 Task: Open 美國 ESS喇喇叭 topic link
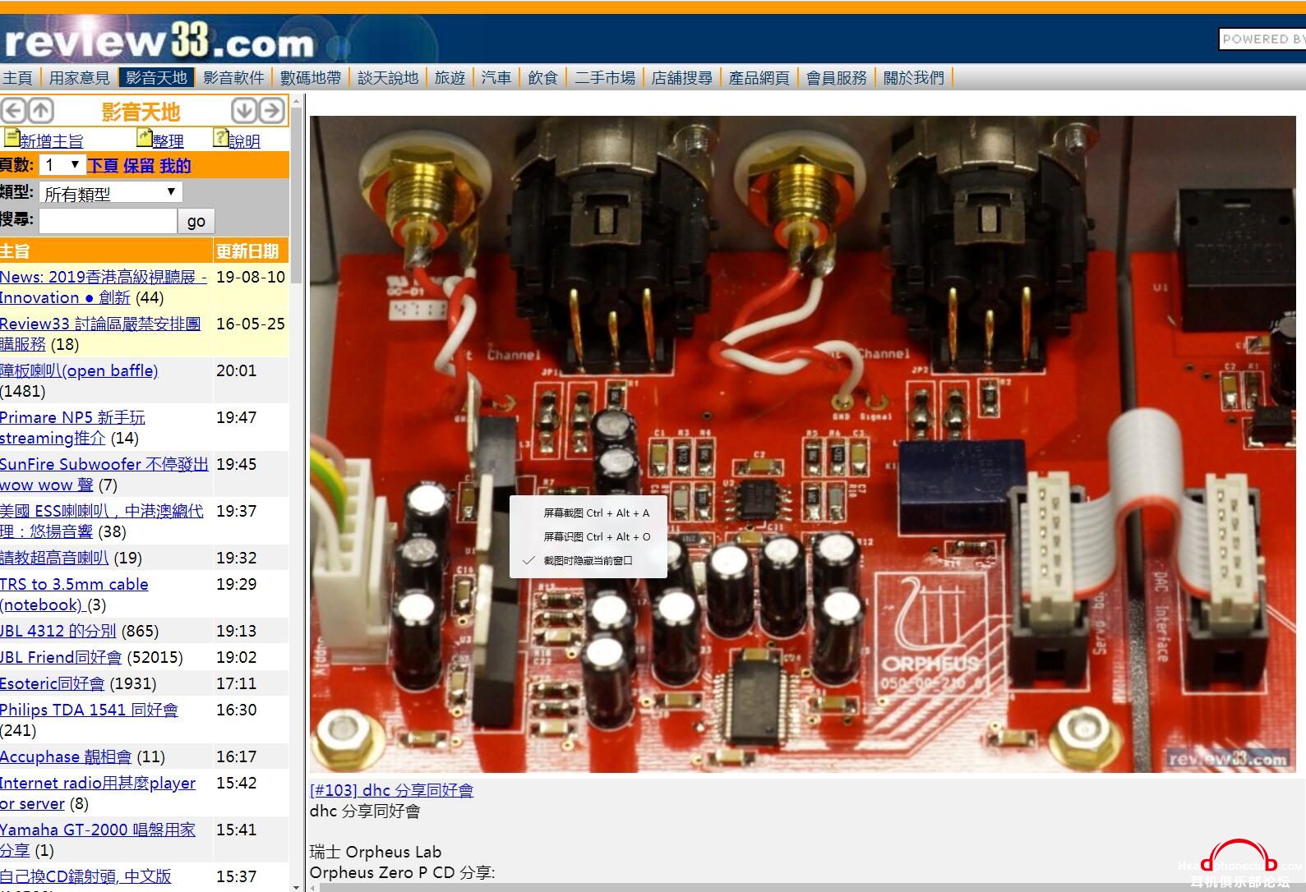(102, 521)
